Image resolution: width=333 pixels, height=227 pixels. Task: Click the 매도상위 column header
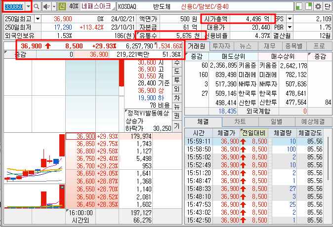pyautogui.click(x=233, y=56)
